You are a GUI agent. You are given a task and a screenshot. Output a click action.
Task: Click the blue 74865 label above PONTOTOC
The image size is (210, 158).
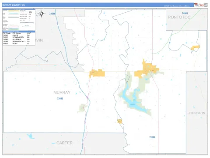(185, 13)
